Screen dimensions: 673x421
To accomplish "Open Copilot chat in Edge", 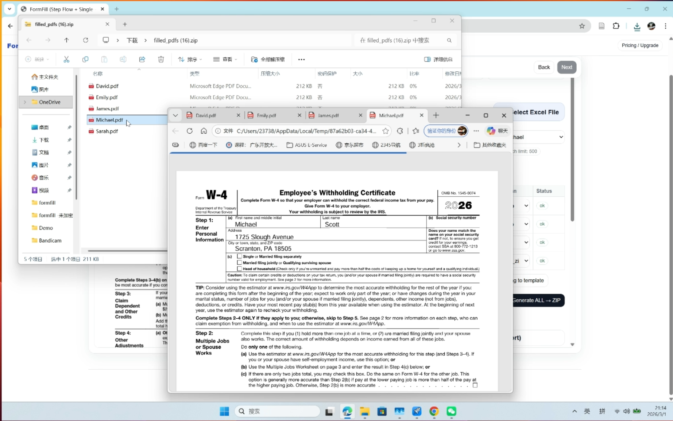I will (x=497, y=131).
